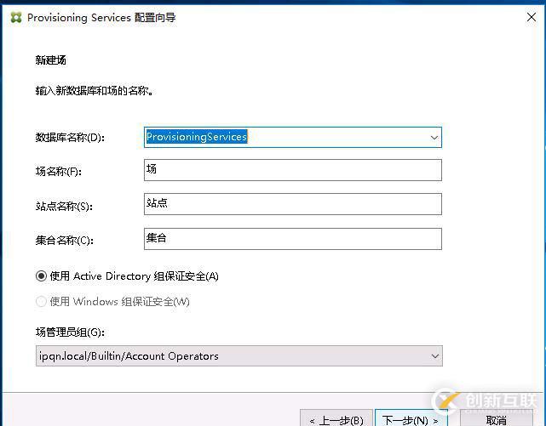
Task: Click the Provisioning Services app icon
Action: point(14,17)
